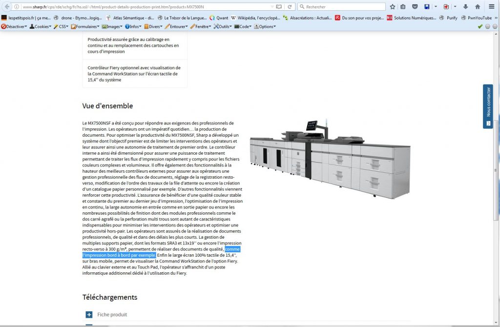This screenshot has height=327, width=500.
Task: Bookmark this page with the star icon
Action: tap(393, 7)
